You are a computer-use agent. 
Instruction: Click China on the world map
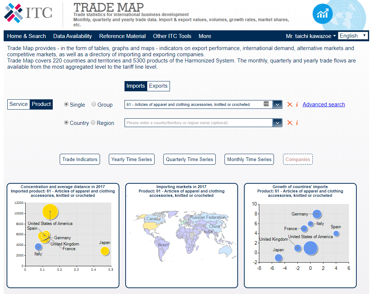214,226
